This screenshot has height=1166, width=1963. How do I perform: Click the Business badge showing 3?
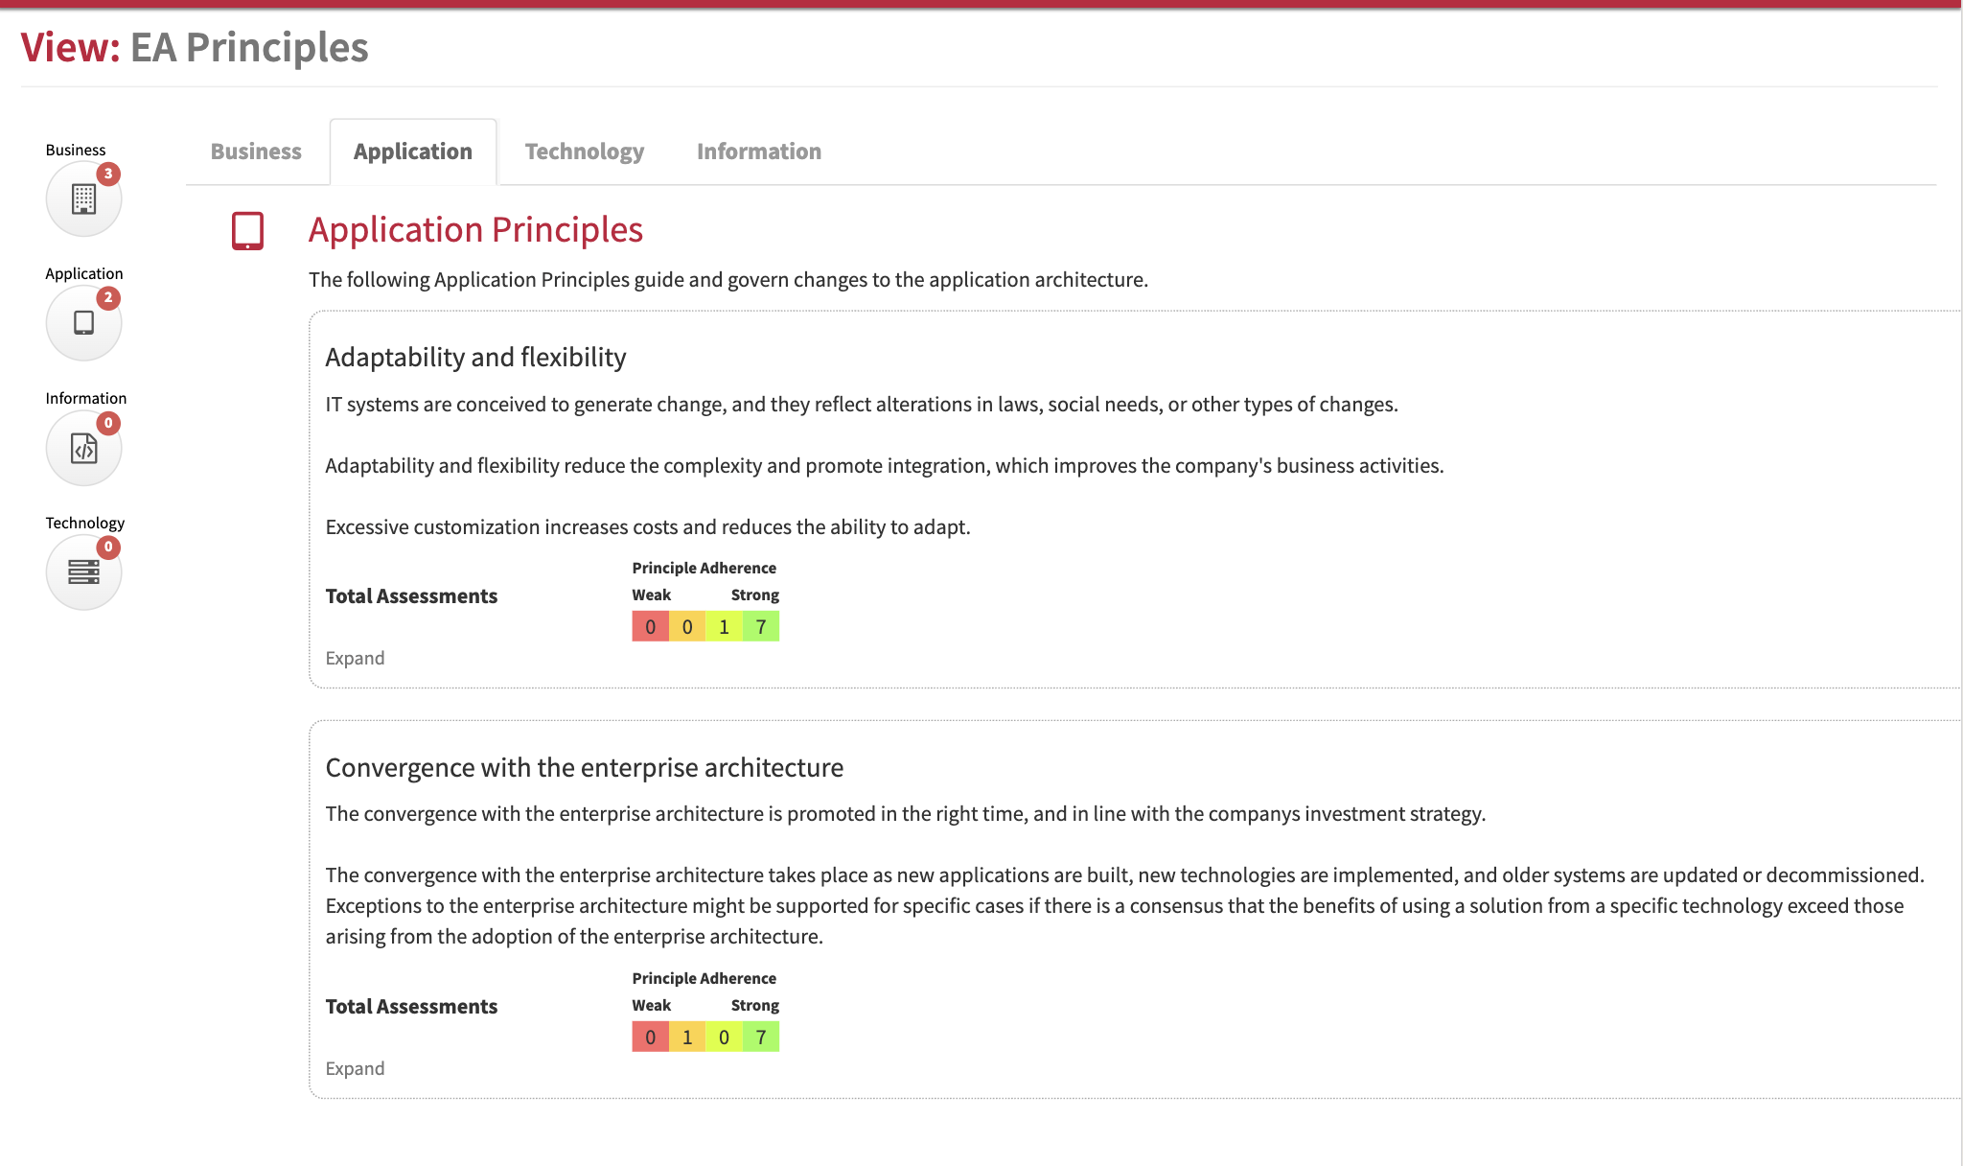108,174
